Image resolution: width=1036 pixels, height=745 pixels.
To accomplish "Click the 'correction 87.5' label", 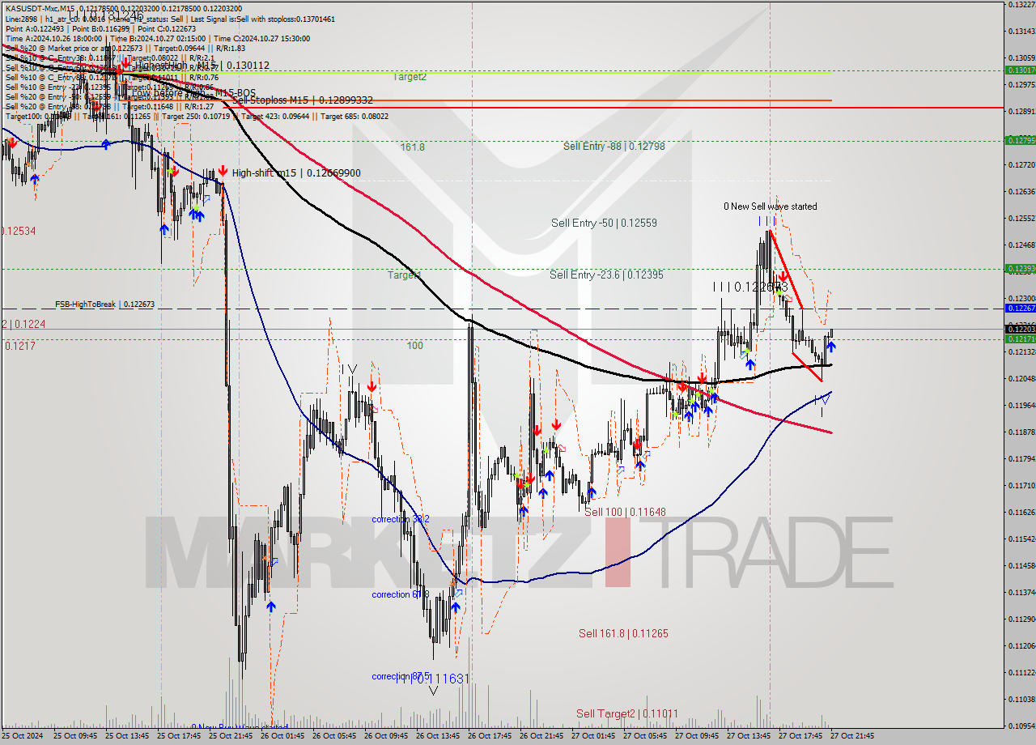I will tap(401, 676).
